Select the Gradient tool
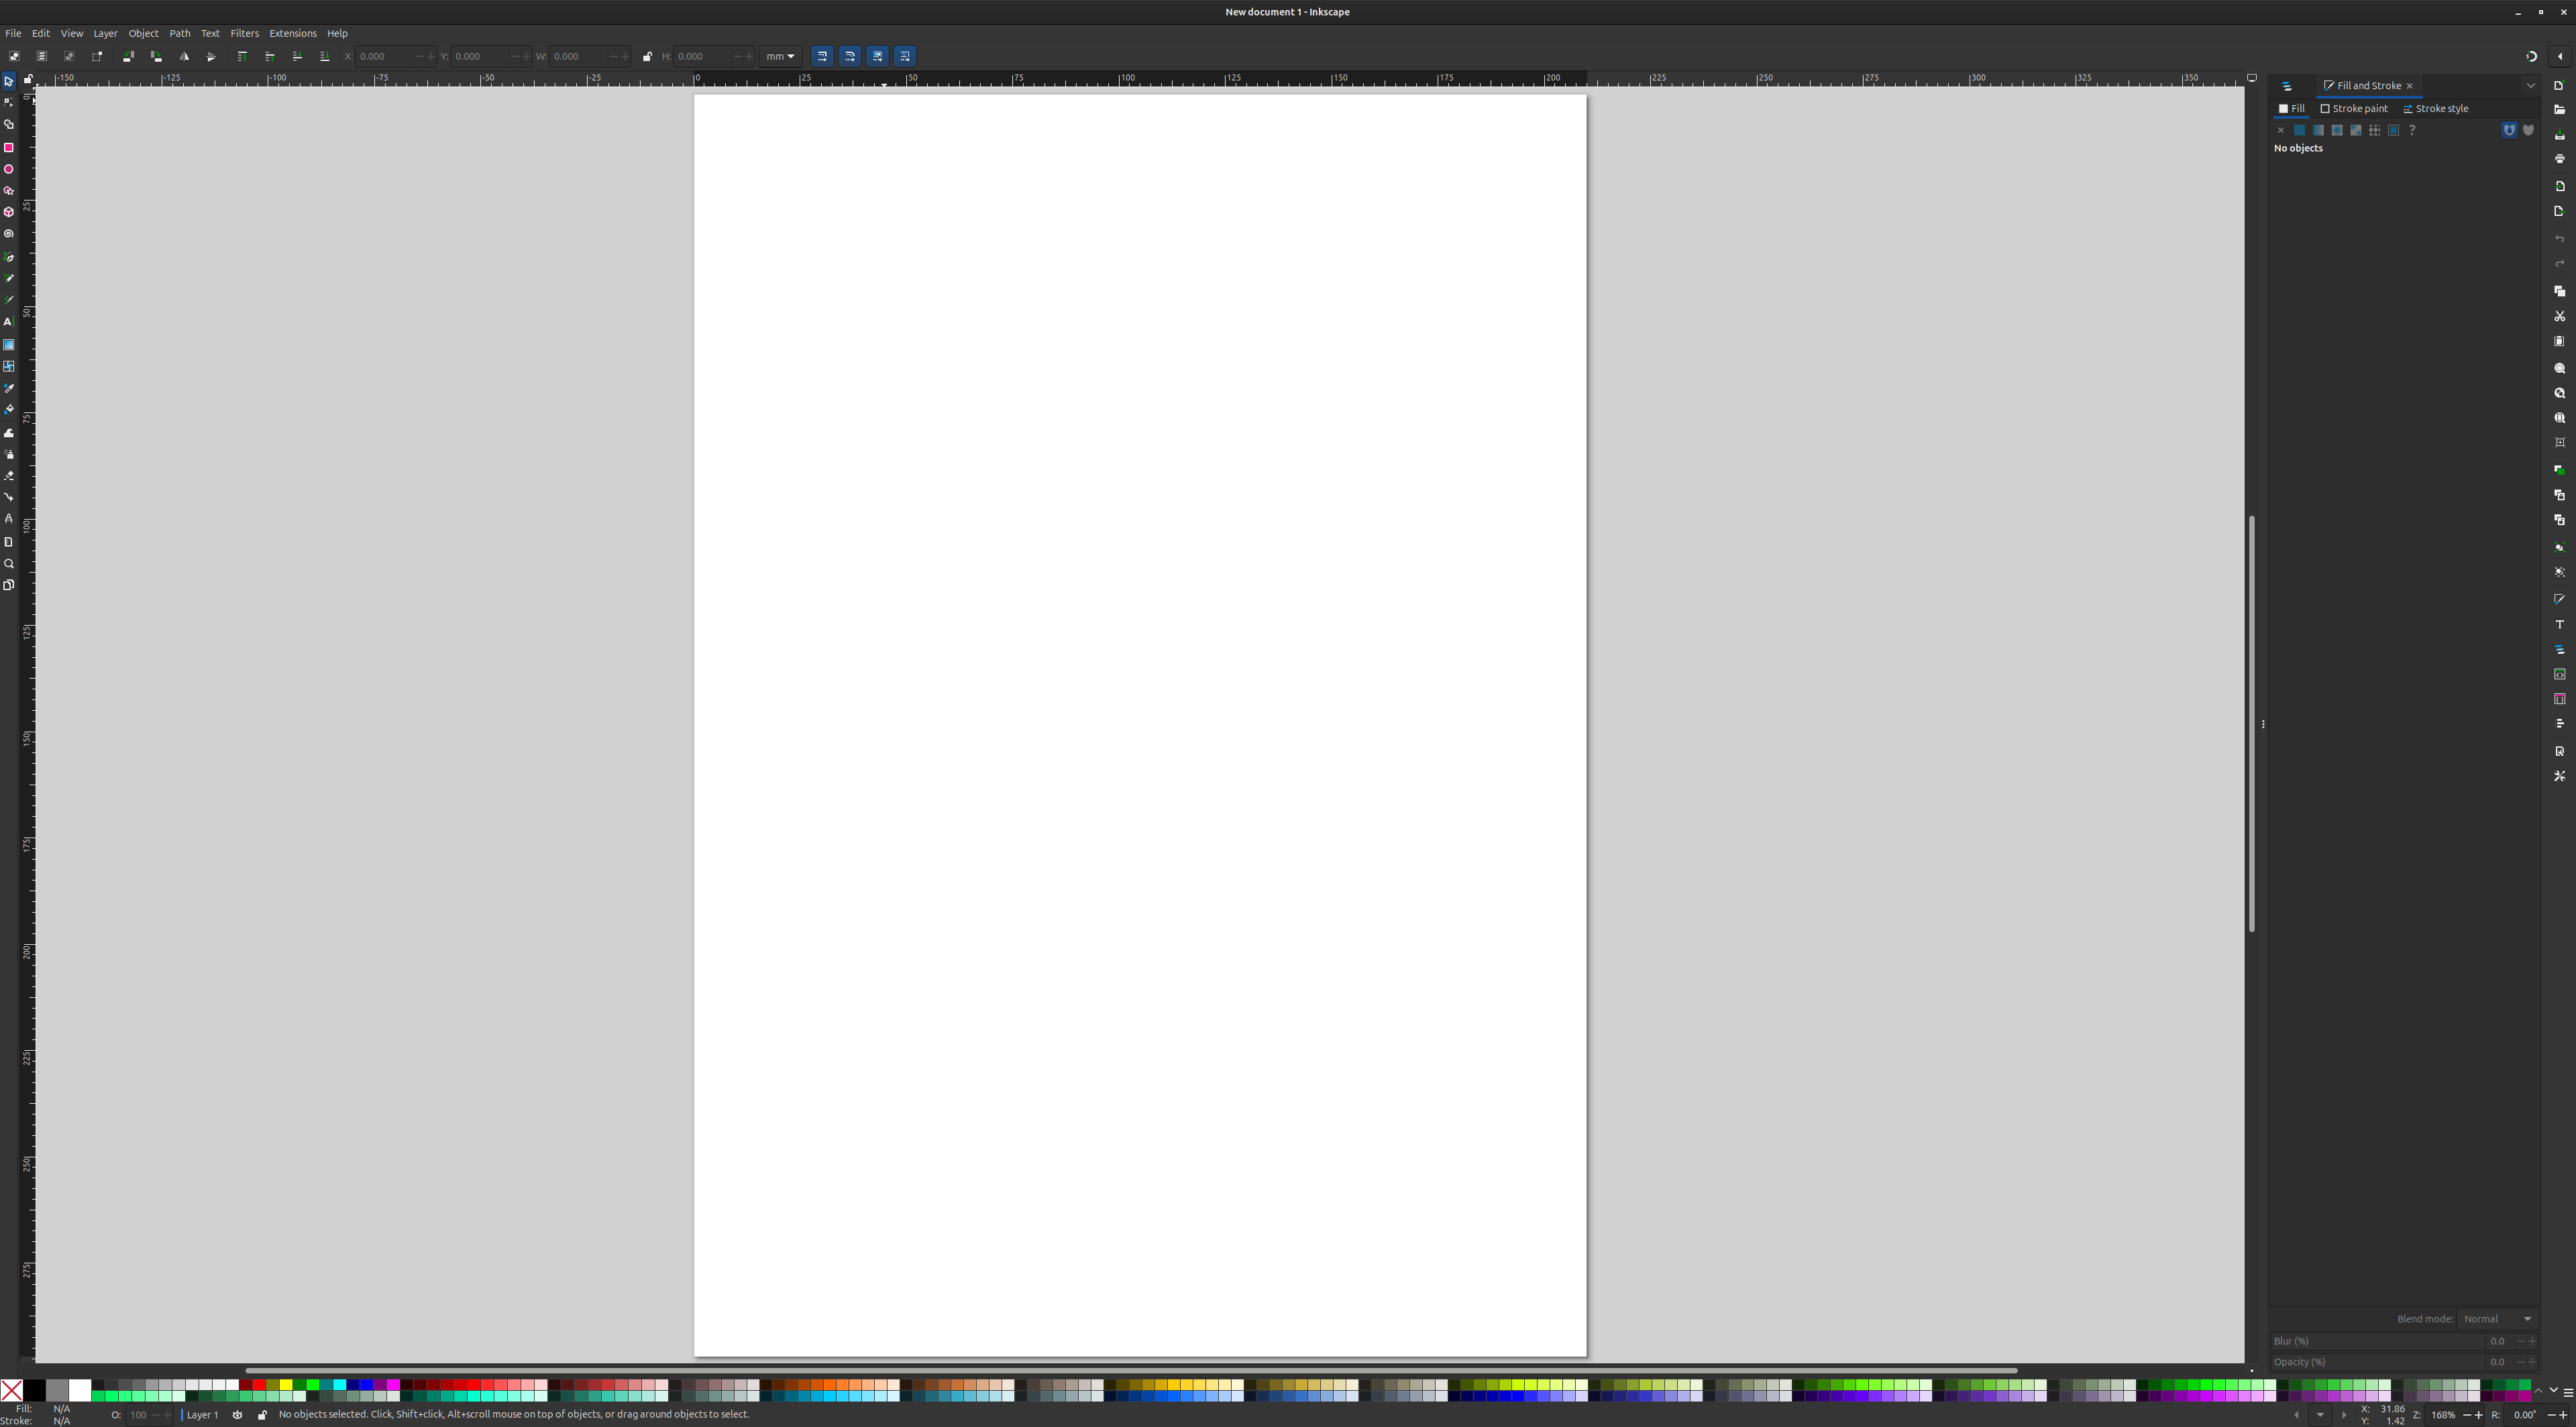Image resolution: width=2576 pixels, height=1427 pixels. coord(9,344)
